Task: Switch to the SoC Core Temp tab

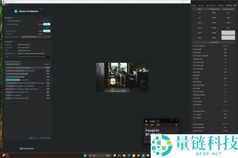Action: [x=211, y=5]
